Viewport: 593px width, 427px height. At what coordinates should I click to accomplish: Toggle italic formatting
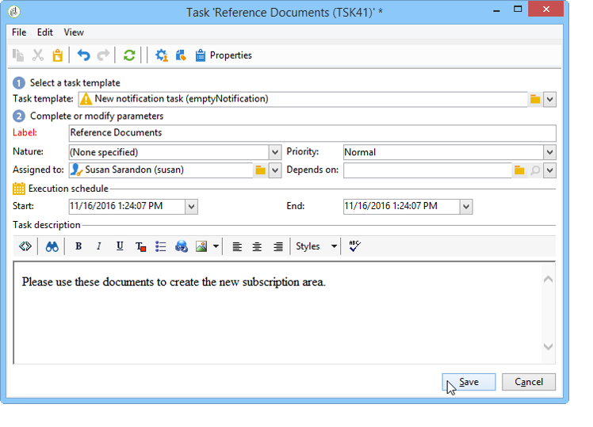click(99, 246)
